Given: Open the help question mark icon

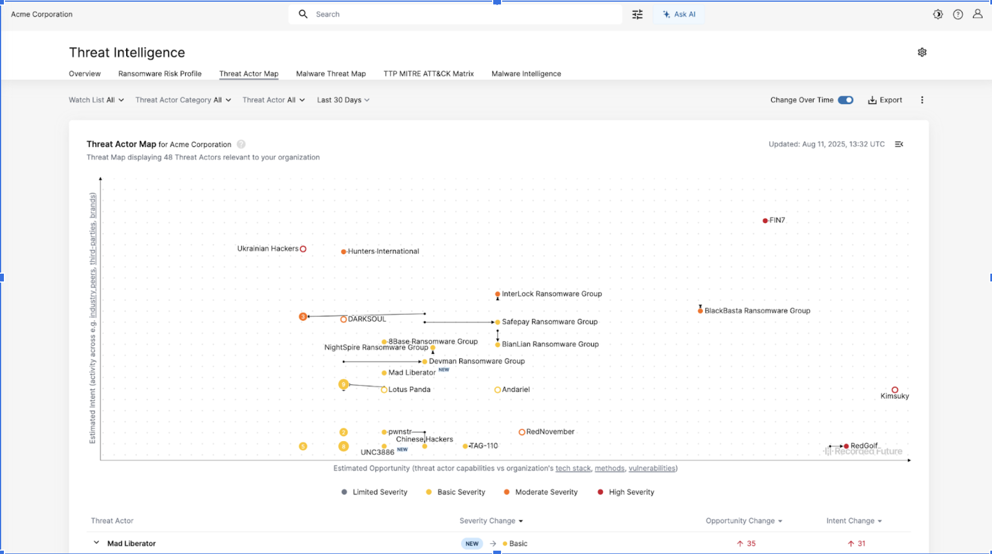Looking at the screenshot, I should (x=958, y=14).
